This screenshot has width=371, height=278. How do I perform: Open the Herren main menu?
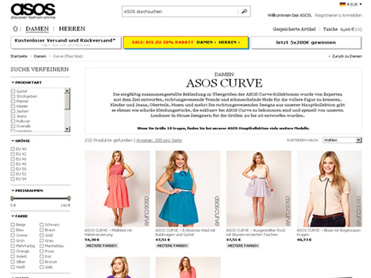72,29
